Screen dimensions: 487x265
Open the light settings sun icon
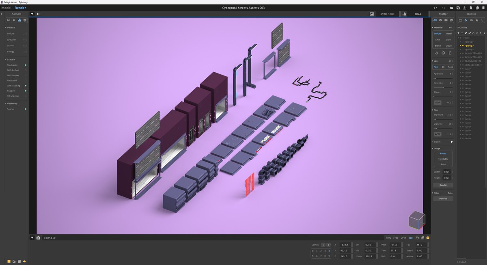[13, 20]
